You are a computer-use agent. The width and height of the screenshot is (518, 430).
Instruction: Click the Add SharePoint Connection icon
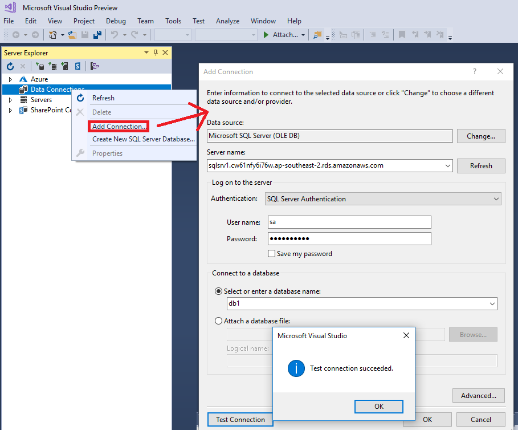pos(78,66)
